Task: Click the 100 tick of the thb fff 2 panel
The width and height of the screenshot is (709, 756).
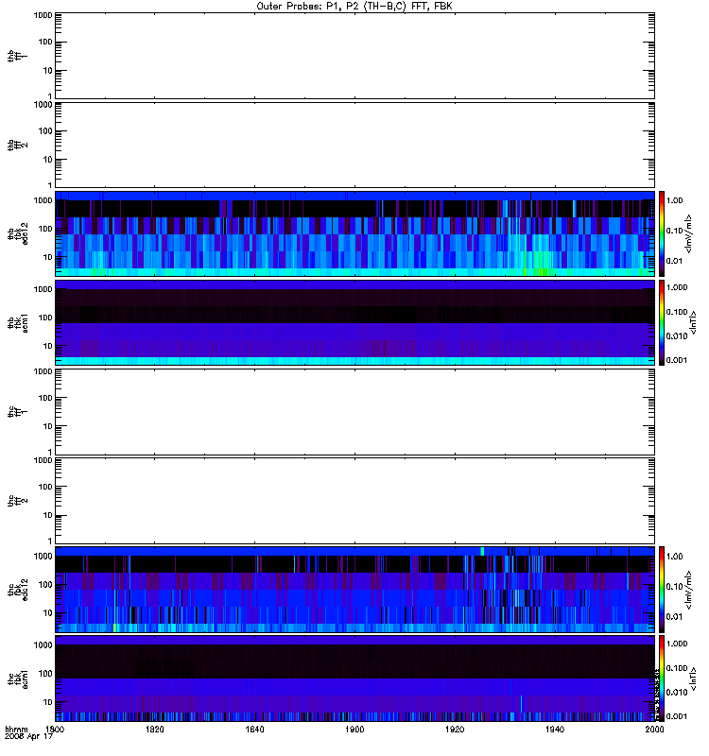Action: pos(44,131)
